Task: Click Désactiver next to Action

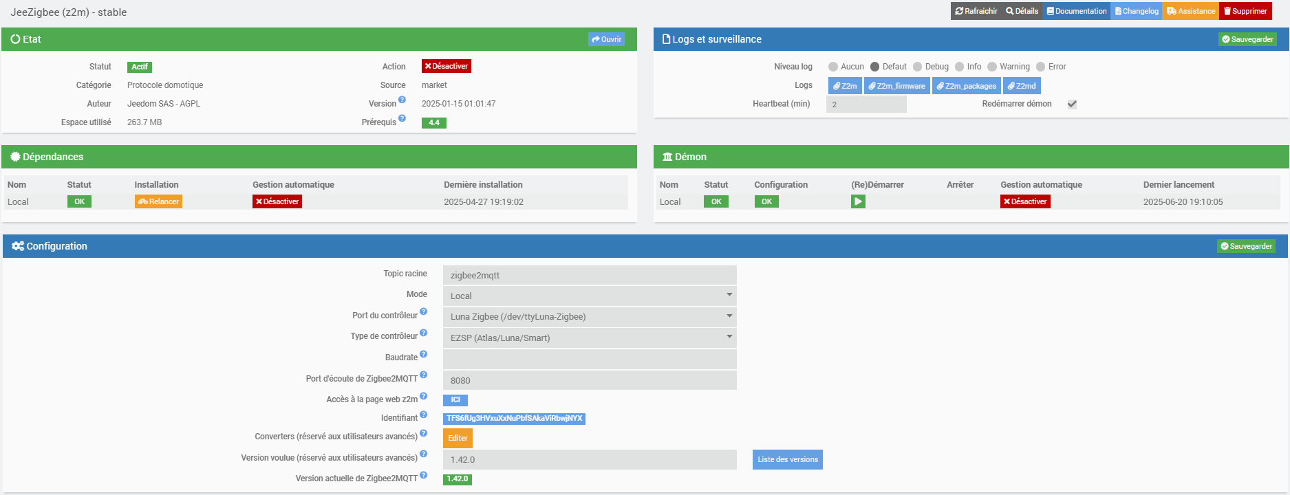Action: [447, 66]
